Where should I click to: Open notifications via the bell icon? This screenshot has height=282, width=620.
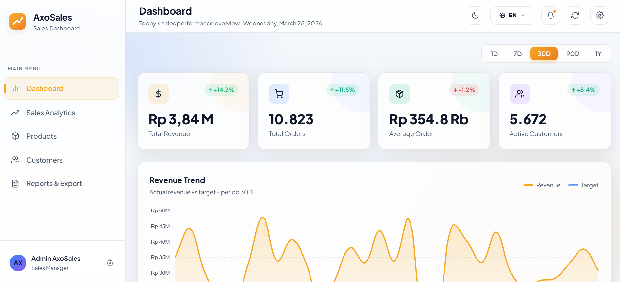(550, 15)
